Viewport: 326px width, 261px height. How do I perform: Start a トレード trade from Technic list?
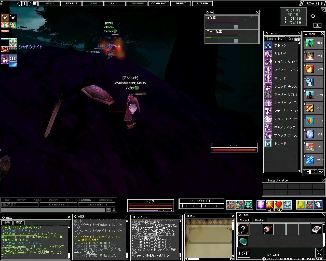tap(268, 143)
